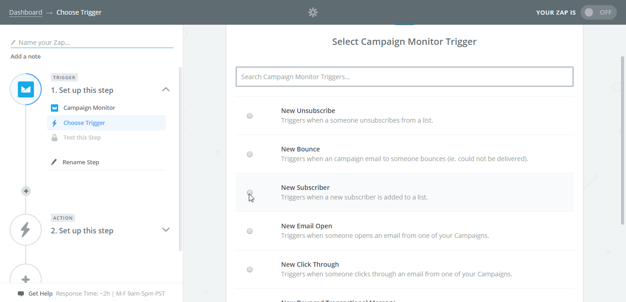Click the Get Help chat bubble icon
Screen dimensions: 626x302
click(x=21, y=294)
